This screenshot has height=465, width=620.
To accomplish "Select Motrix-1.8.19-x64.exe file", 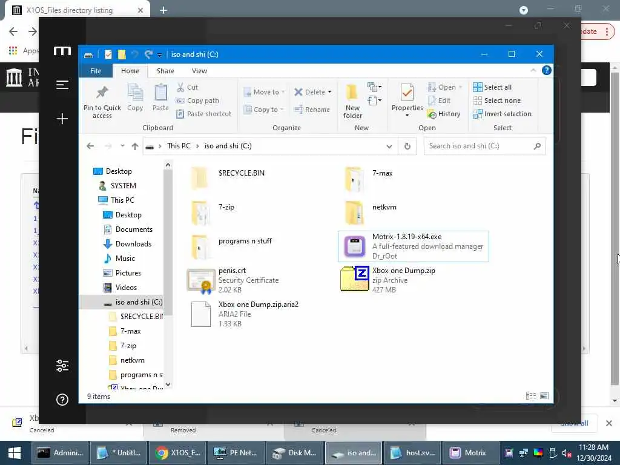I will coord(413,246).
